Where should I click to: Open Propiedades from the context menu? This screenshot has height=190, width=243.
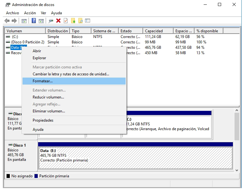pyautogui.click(x=43, y=120)
